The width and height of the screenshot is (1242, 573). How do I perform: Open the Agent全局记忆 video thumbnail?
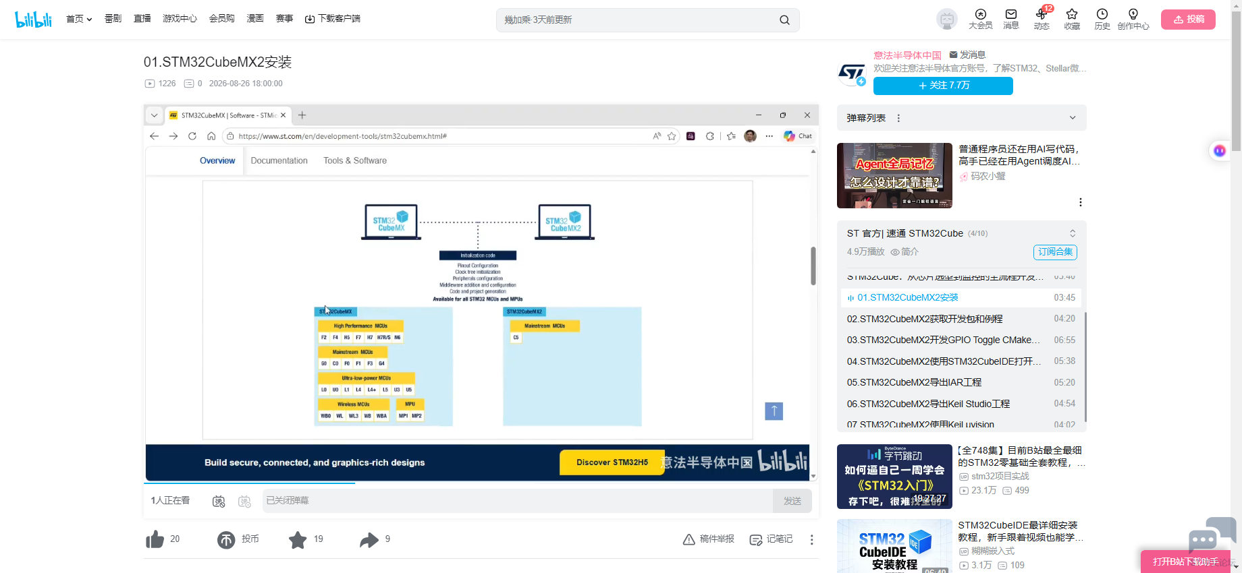(894, 175)
